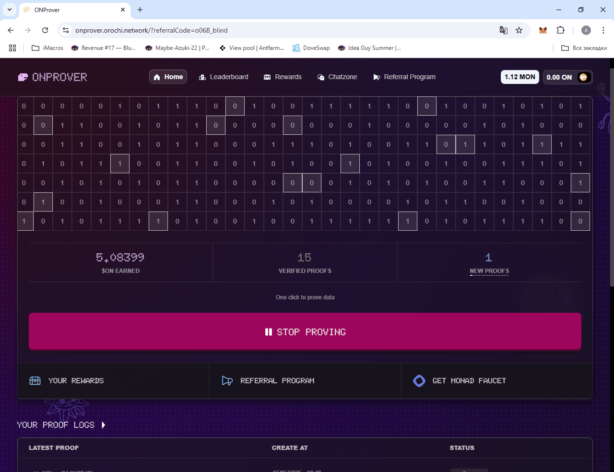Click the orange avatar next to 0.00 ON

(x=583, y=77)
